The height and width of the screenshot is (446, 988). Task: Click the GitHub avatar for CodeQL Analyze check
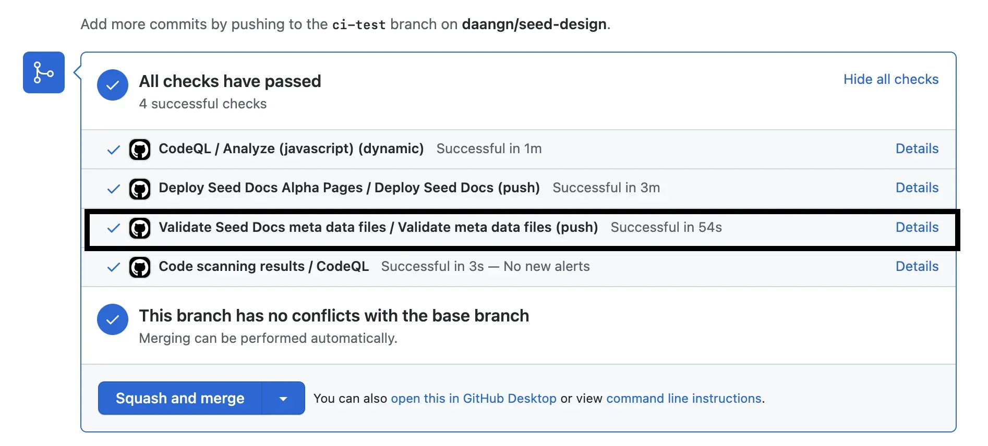point(140,150)
